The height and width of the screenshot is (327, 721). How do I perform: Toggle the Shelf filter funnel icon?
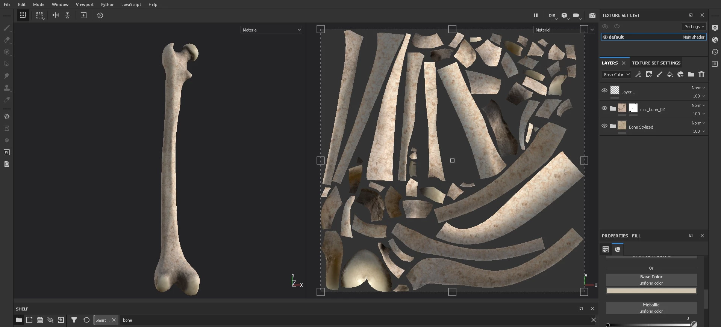74,320
